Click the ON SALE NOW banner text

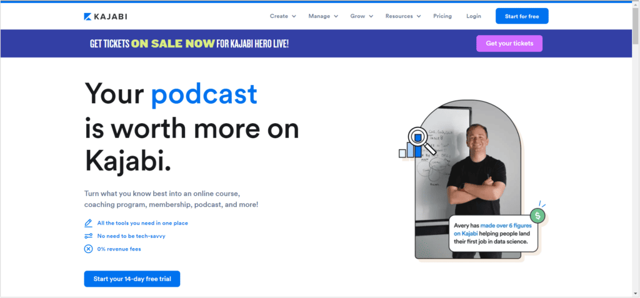[172, 44]
